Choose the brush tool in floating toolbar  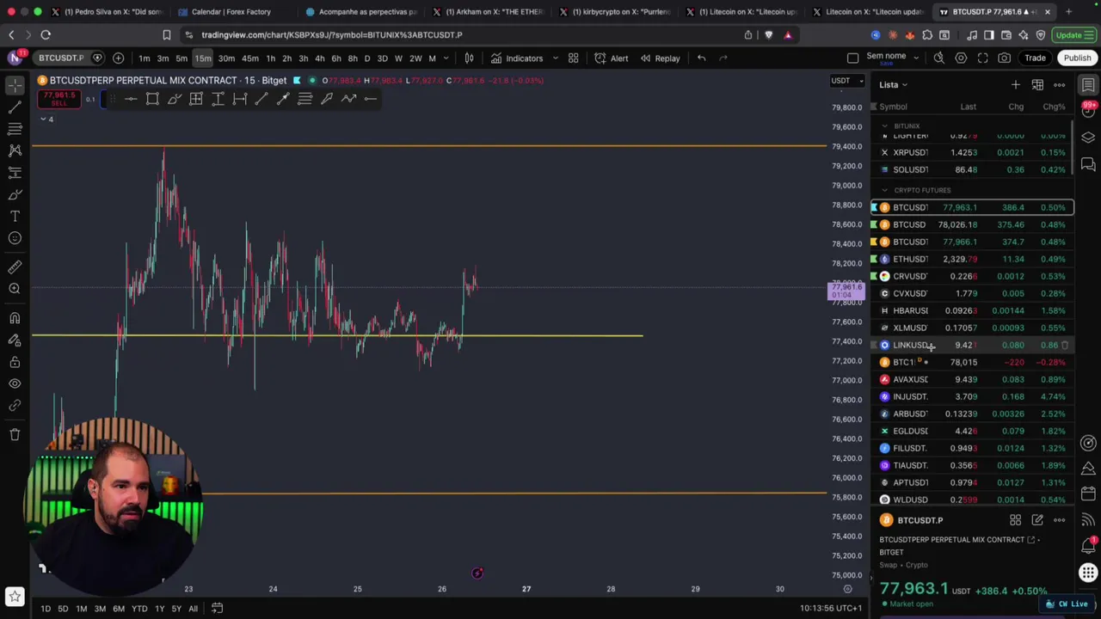(x=175, y=99)
